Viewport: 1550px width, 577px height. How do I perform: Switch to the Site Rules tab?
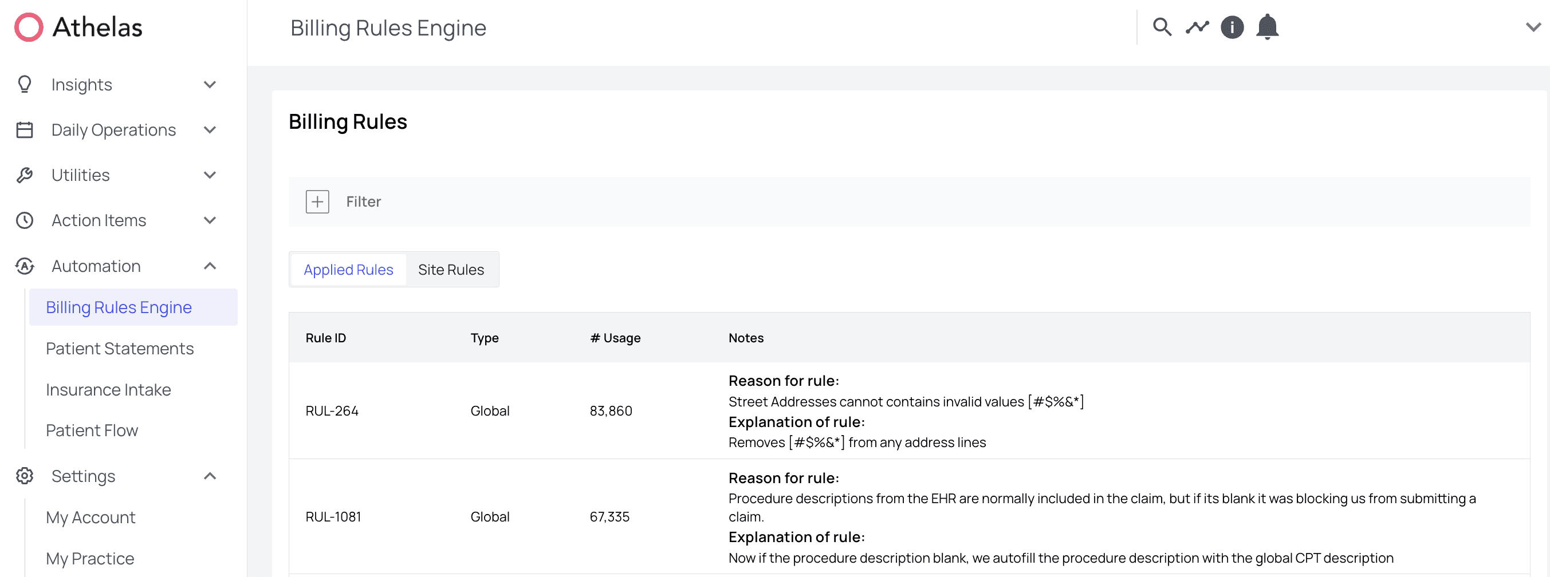pos(451,270)
